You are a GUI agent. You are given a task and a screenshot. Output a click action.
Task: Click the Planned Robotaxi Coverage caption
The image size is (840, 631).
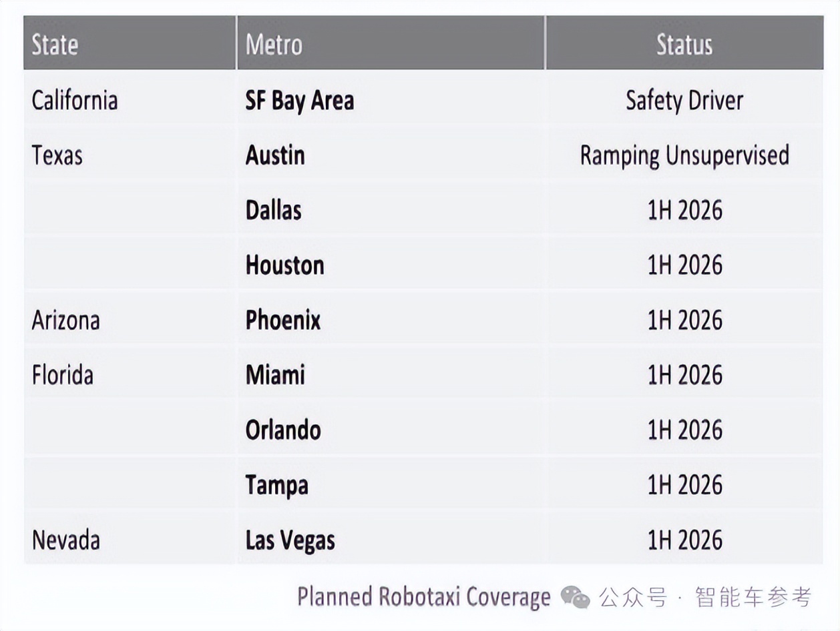pyautogui.click(x=423, y=596)
